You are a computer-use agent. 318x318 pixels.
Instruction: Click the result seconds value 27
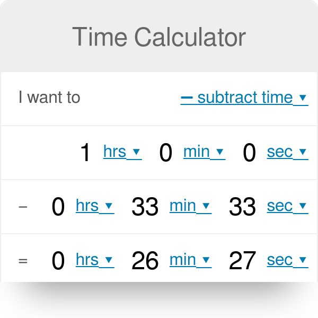point(242,261)
